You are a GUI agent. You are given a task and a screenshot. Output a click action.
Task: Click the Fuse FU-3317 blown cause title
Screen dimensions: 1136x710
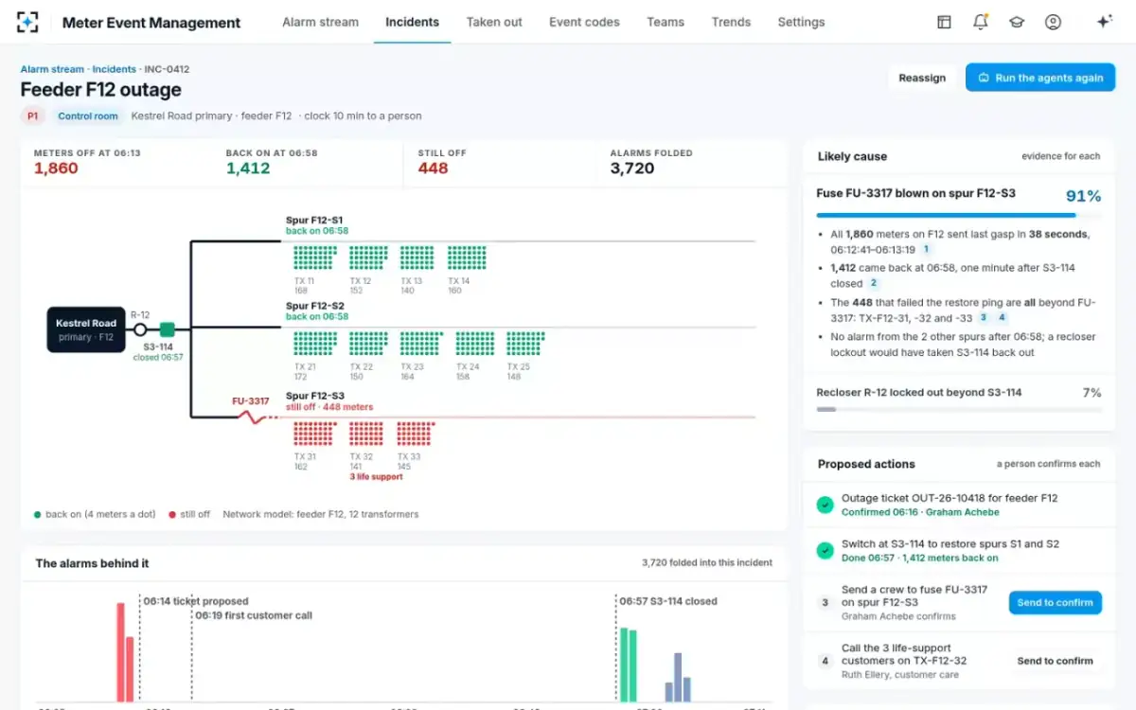[916, 193]
